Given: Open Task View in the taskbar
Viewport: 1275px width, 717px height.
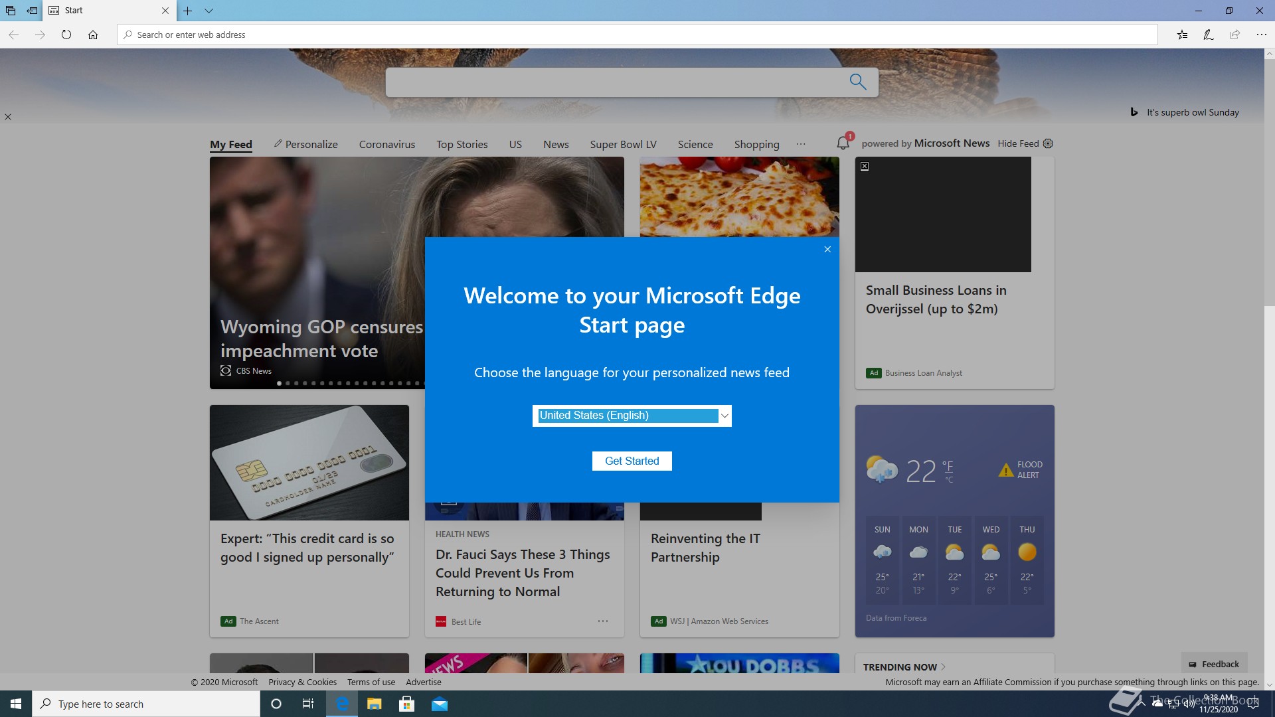Looking at the screenshot, I should click(308, 704).
